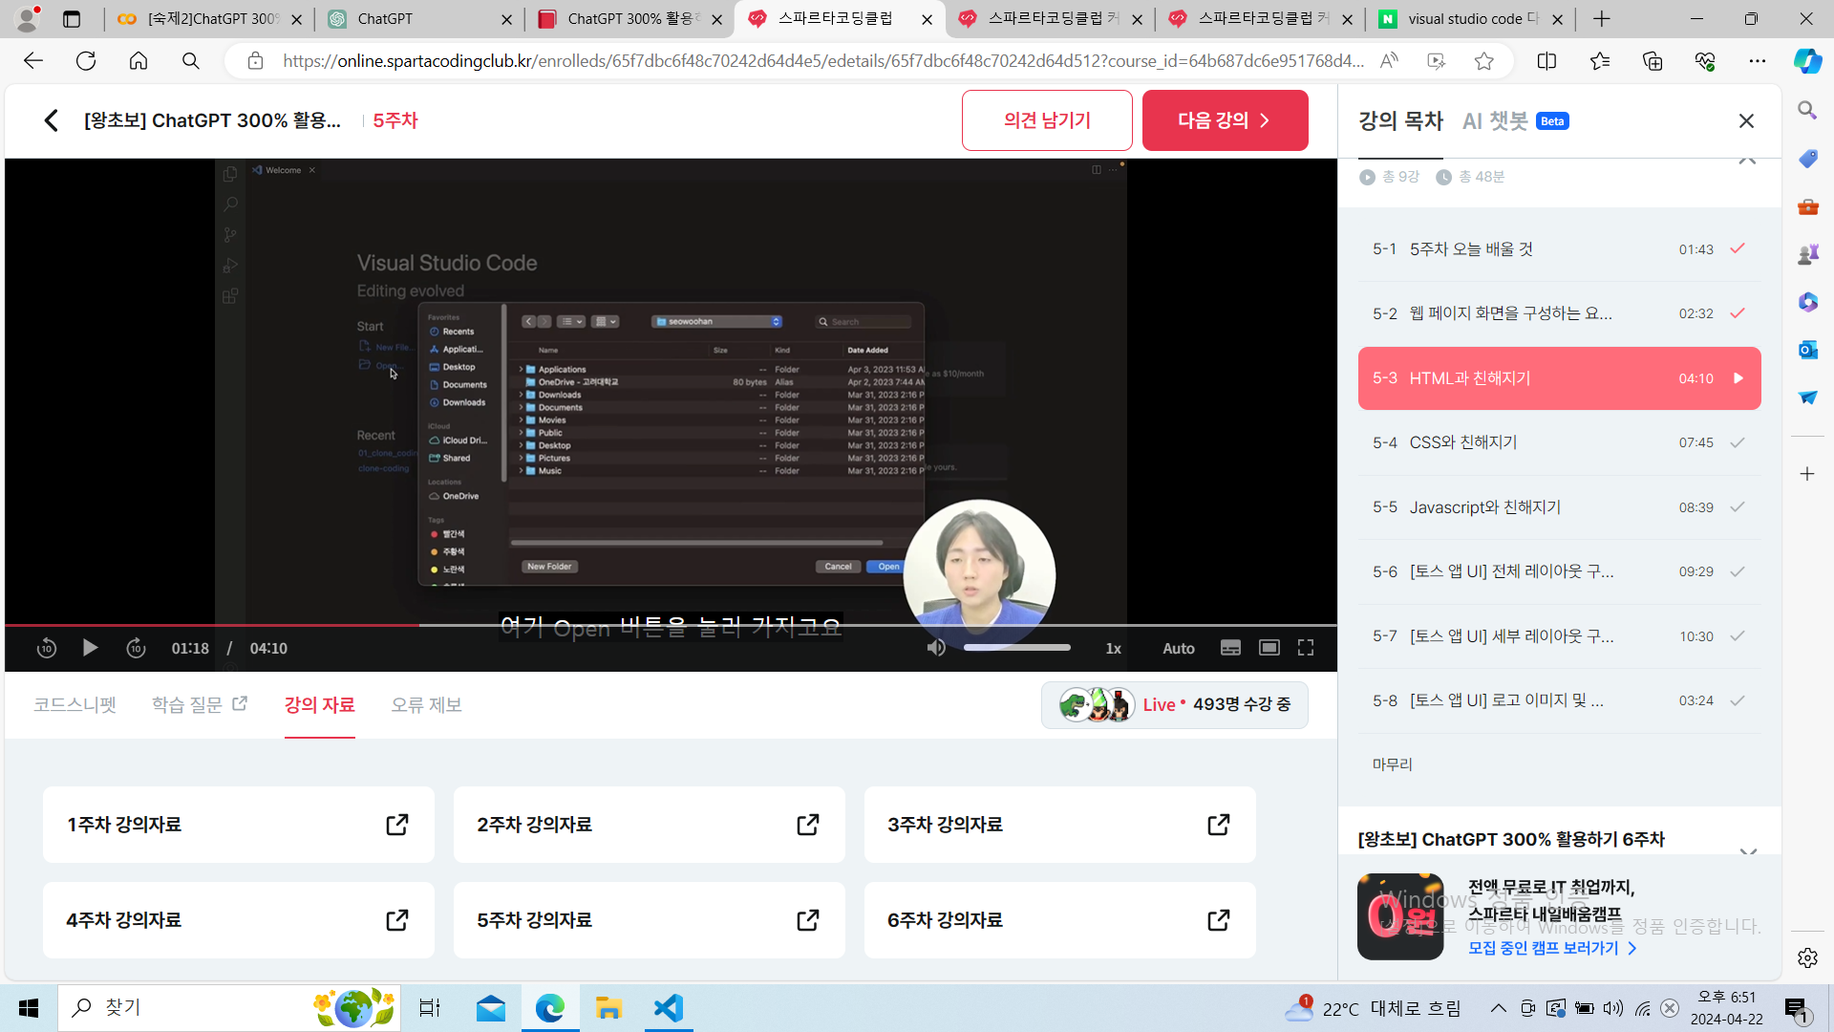This screenshot has height=1032, width=1834.
Task: Go to the browser home page
Action: [139, 61]
